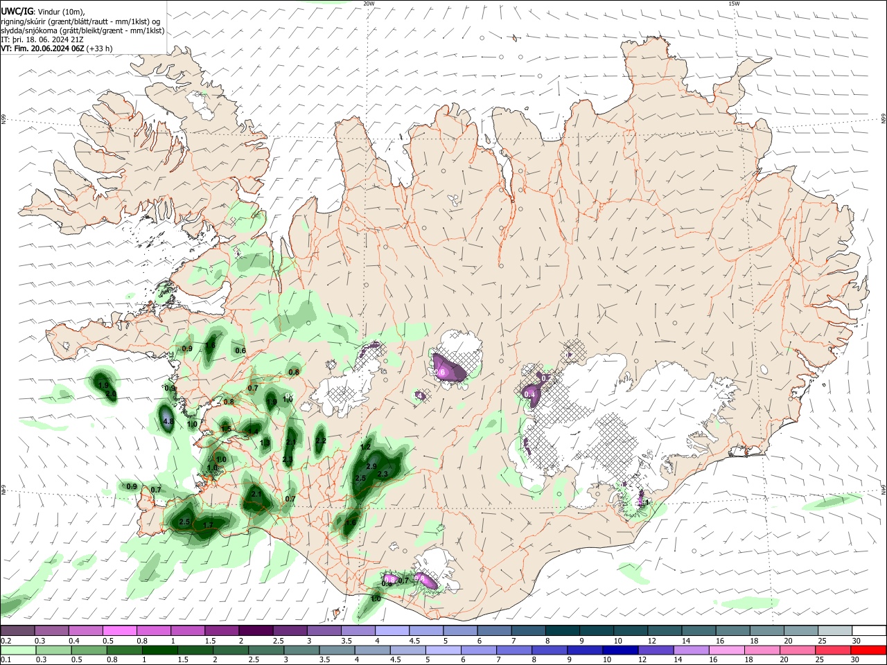Viewport: 887px width, 665px height.
Task: Pick the bright pink 0.5–0.8 snow legend swatch
Action: [119, 630]
